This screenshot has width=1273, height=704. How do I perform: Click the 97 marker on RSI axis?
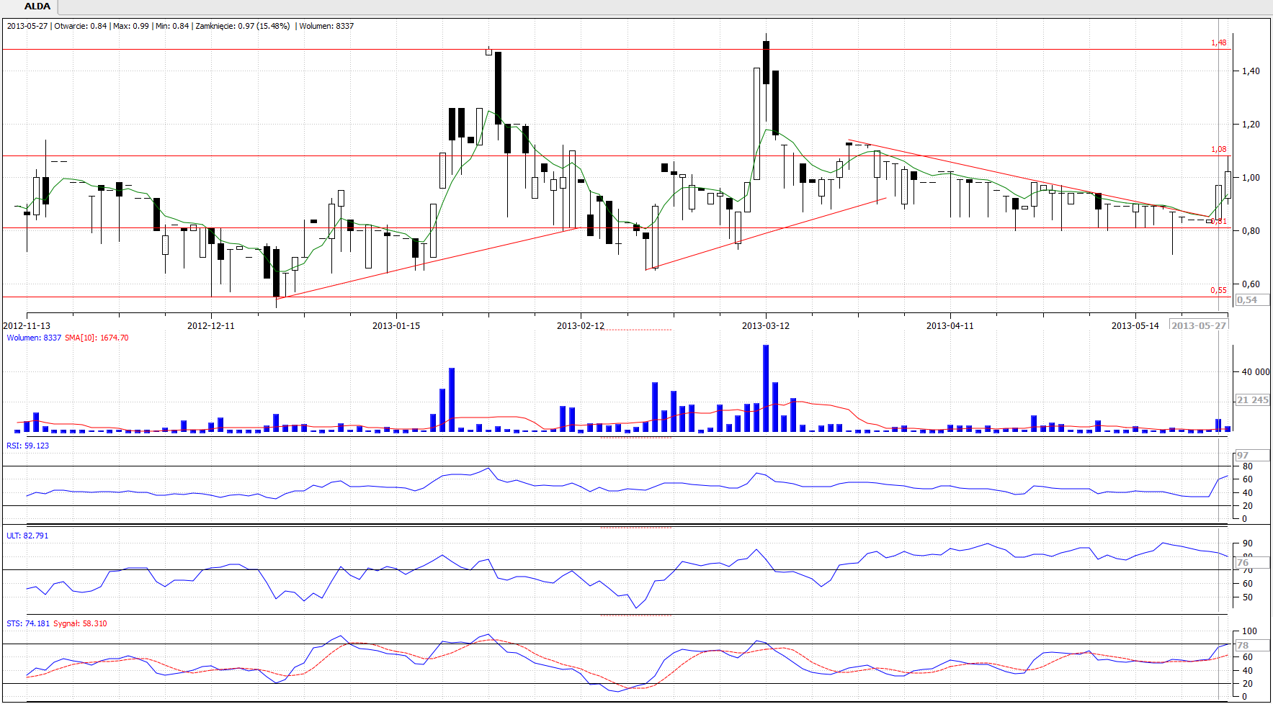1243,456
